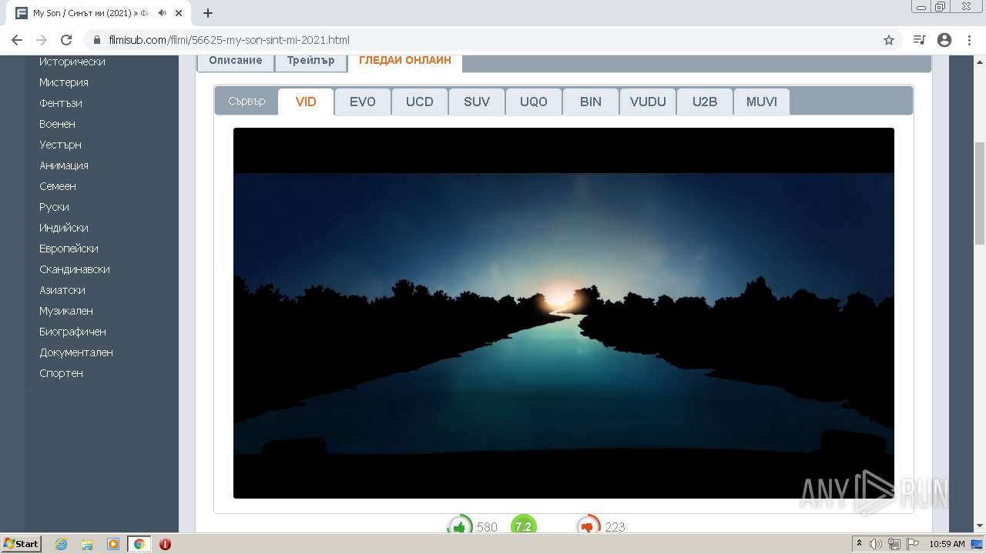Bookmark this page with the star icon
The height and width of the screenshot is (554, 986).
pos(889,40)
